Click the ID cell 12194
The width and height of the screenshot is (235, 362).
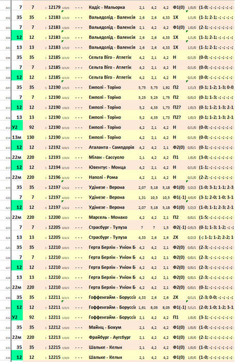click(x=54, y=168)
